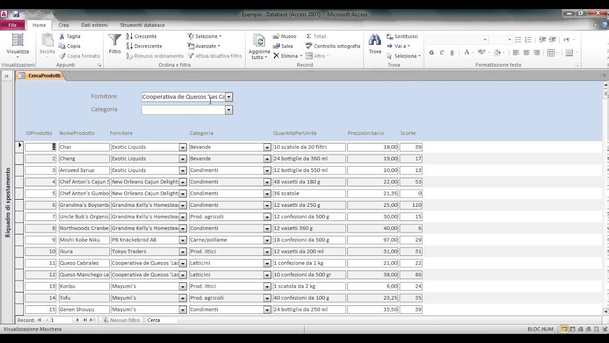609x343 pixels.
Task: Switch to Form view status bar icon
Action: coord(564,329)
